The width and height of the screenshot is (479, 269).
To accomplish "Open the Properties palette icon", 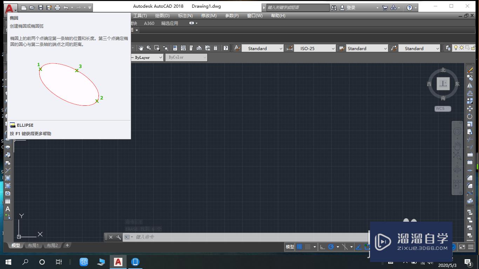I will 175,48.
